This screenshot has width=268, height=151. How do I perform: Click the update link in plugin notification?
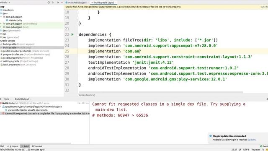coord(252,140)
